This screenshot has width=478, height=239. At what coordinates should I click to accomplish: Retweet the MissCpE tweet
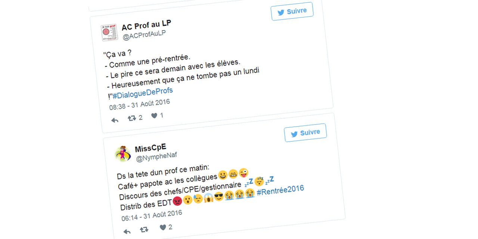[x=144, y=230]
